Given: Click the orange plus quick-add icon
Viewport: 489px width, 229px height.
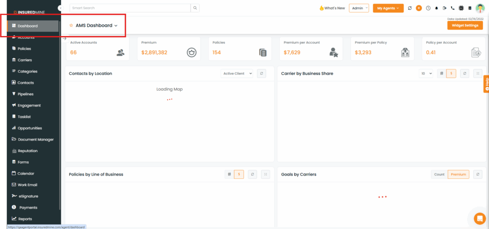Looking at the screenshot, I should coord(419,8).
